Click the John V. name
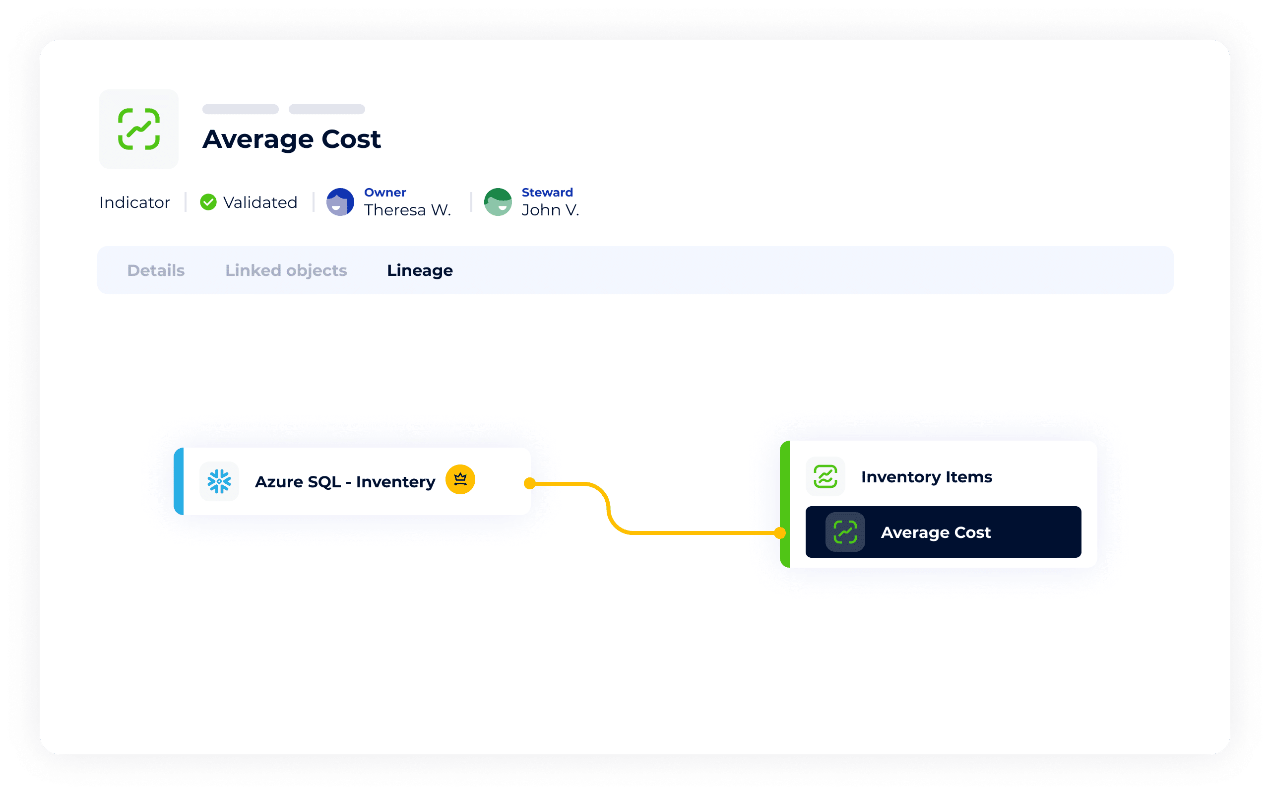The image size is (1270, 794). click(550, 210)
